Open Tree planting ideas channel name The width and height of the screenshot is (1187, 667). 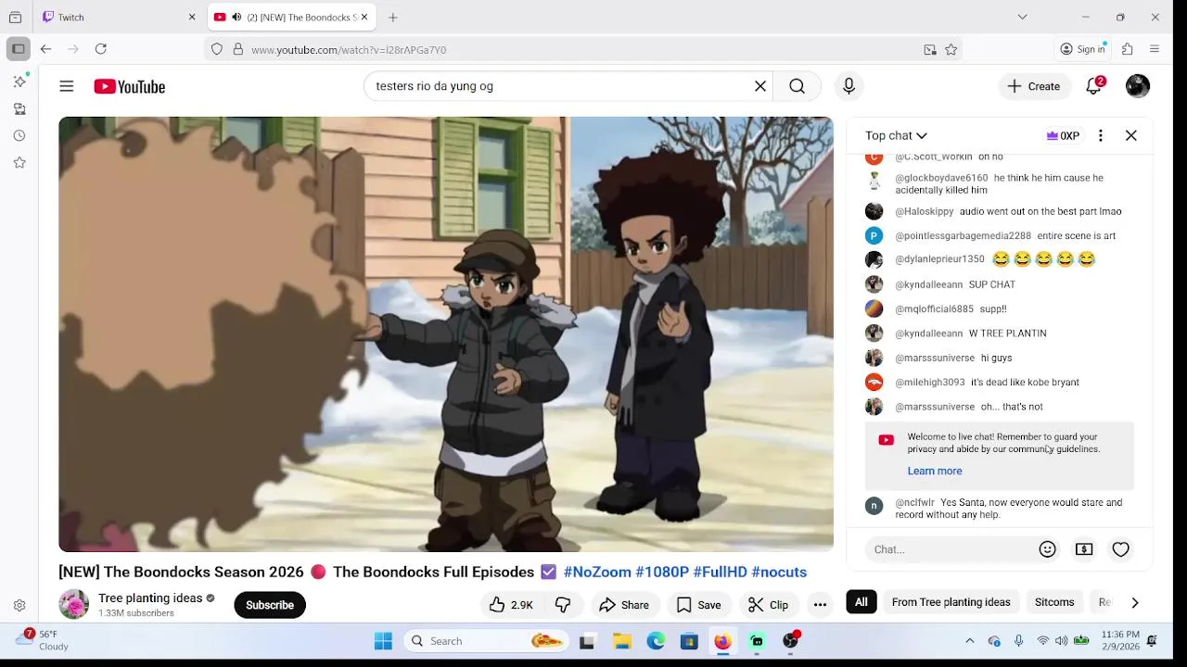click(150, 598)
